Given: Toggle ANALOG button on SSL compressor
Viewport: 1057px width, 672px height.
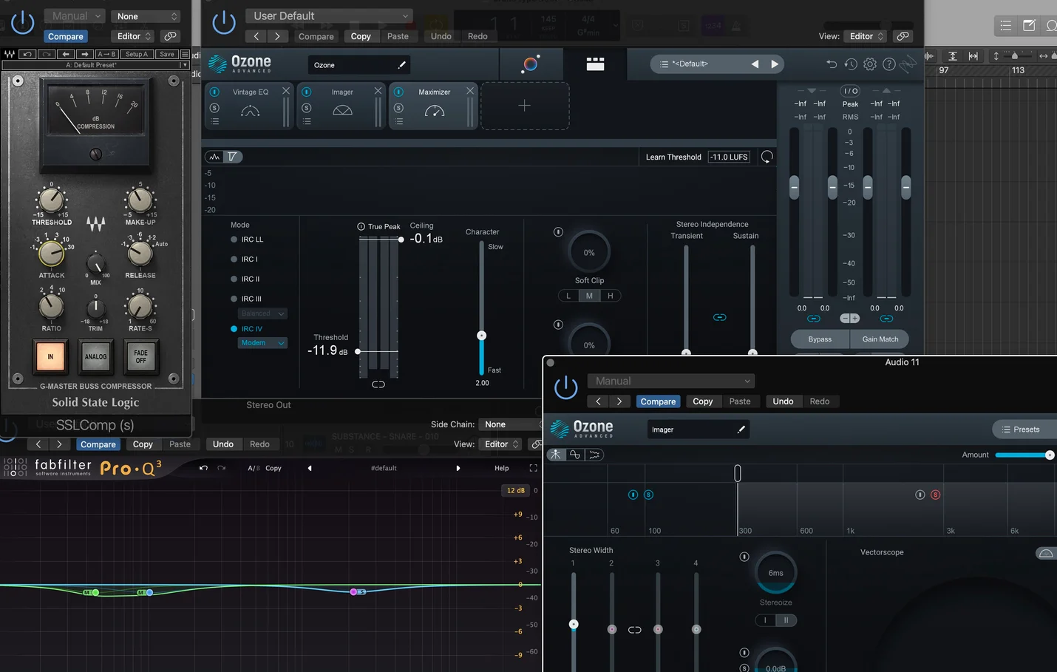Looking at the screenshot, I should [x=95, y=356].
